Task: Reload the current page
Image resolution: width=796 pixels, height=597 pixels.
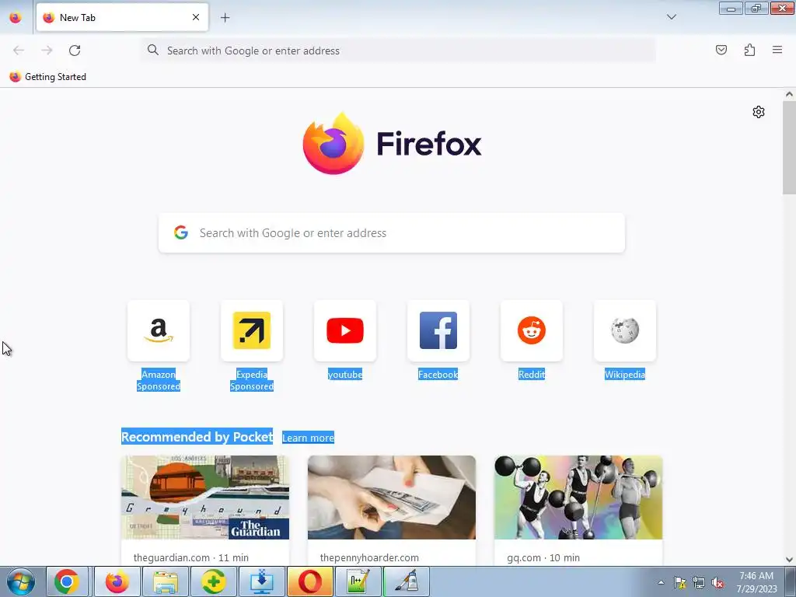Action: [75, 51]
